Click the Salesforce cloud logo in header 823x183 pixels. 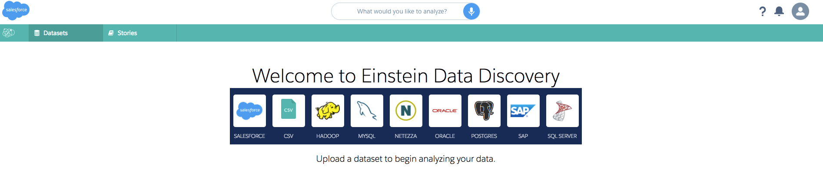[x=16, y=10]
